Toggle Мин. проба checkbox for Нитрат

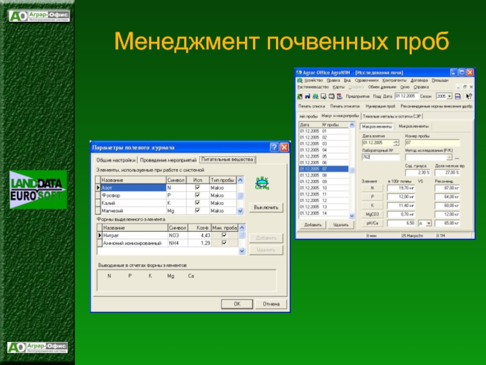pos(225,235)
